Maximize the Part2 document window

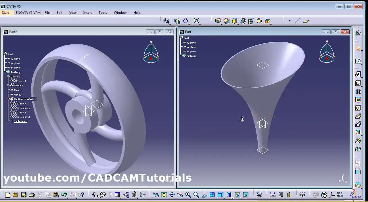160,32
